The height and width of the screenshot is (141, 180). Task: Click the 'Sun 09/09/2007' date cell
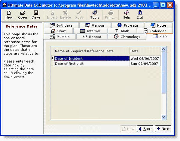pyautogui.click(x=145, y=63)
